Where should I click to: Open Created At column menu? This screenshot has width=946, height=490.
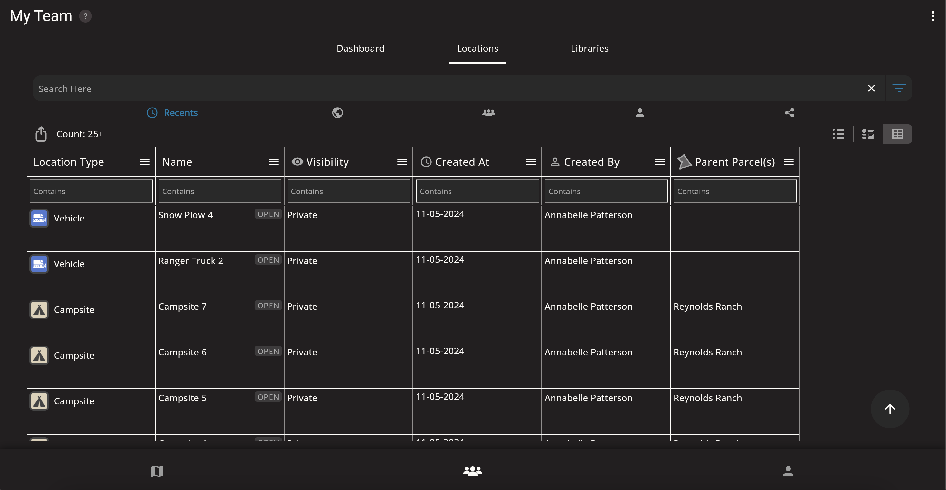point(531,162)
